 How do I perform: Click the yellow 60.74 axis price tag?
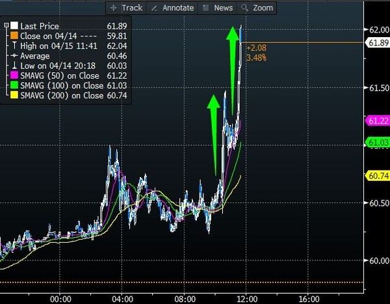click(x=378, y=175)
